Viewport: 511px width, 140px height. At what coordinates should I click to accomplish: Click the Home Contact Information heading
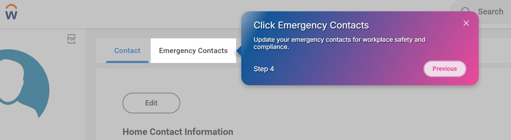tap(178, 132)
